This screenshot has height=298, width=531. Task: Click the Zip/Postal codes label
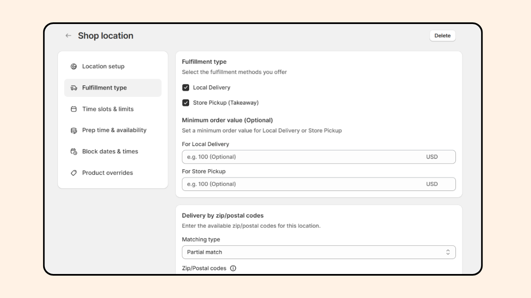coord(204,268)
